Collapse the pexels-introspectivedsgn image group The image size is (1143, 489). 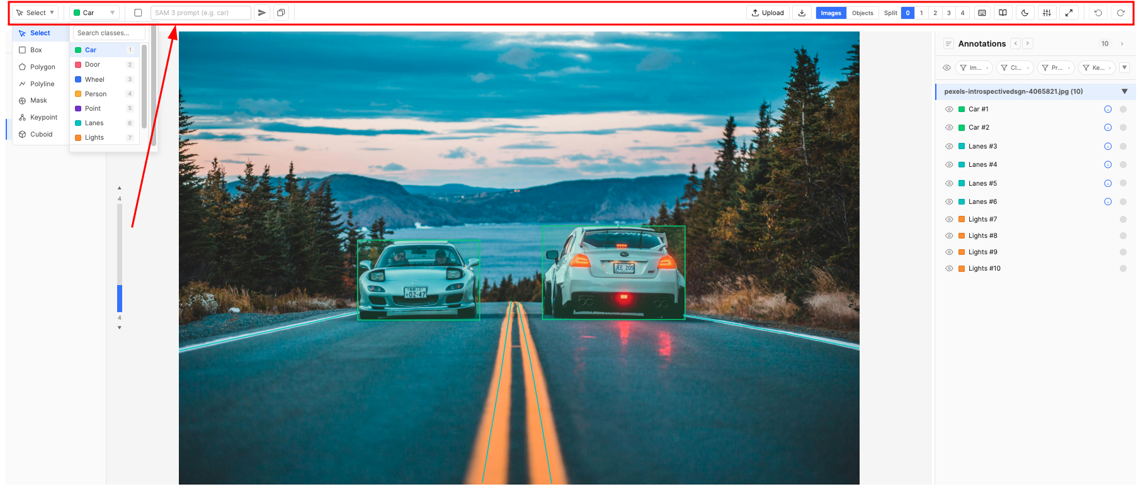tap(1125, 92)
